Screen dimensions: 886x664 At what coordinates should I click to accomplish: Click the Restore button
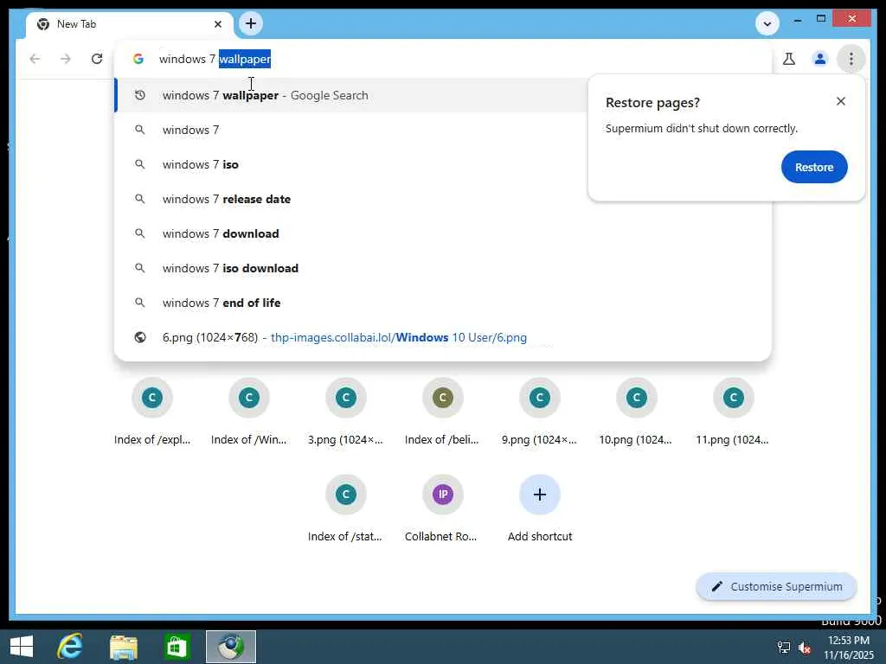[x=814, y=167]
